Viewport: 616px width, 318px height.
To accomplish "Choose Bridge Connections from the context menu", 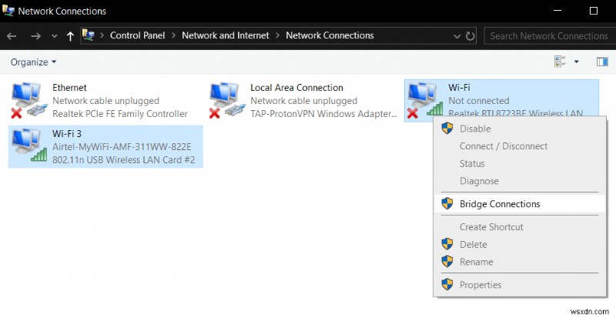I will tap(500, 204).
